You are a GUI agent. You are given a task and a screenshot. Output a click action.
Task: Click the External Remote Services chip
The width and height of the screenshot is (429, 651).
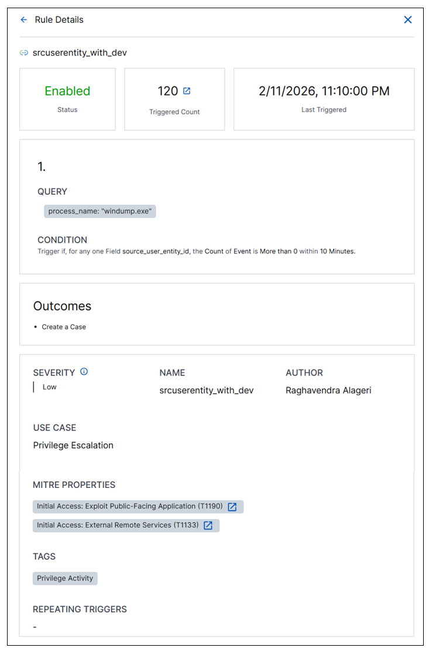click(x=118, y=525)
